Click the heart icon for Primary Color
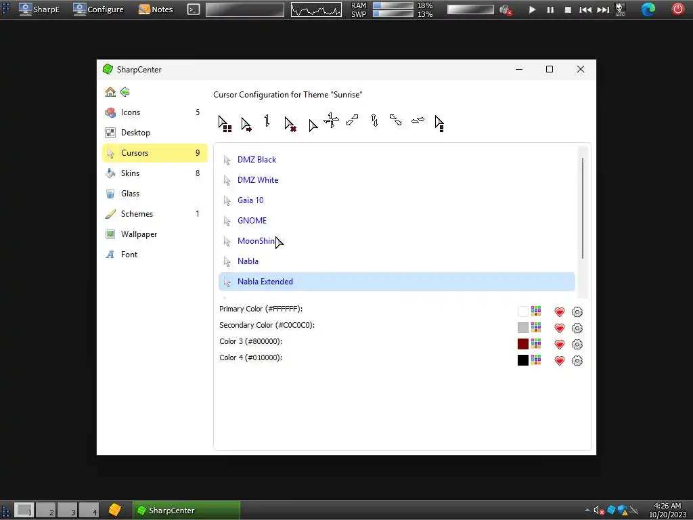Image resolution: width=693 pixels, height=520 pixels. [560, 311]
